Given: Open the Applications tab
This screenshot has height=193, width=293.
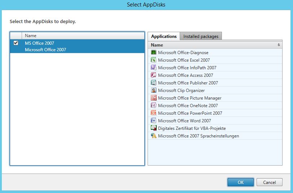Looking at the screenshot, I should (x=164, y=36).
